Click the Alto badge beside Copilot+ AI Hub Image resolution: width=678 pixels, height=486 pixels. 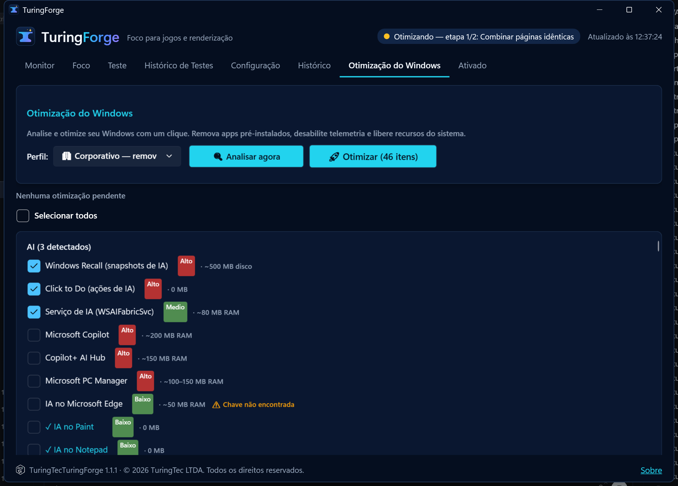pos(124,358)
